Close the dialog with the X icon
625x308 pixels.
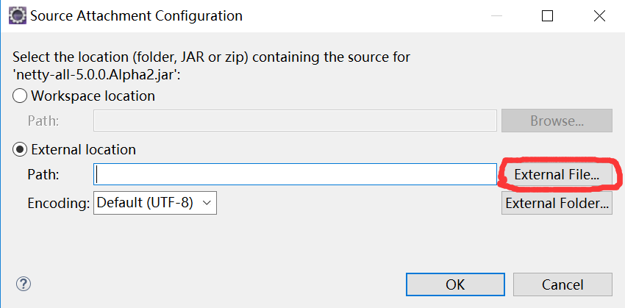(x=599, y=16)
